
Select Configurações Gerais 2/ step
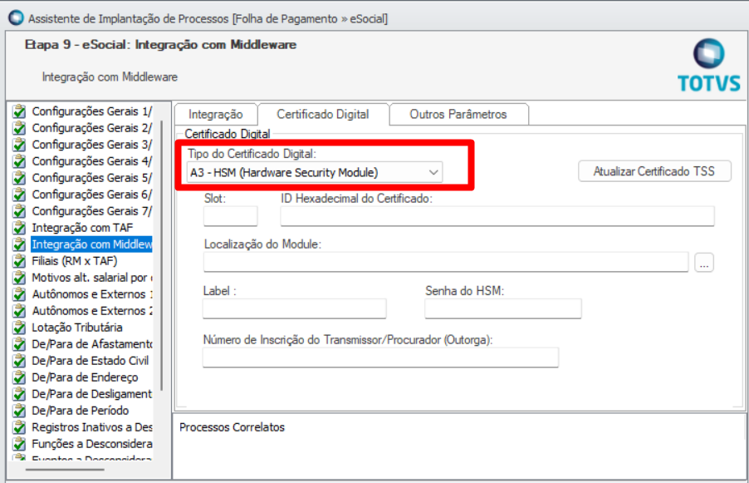click(x=91, y=128)
